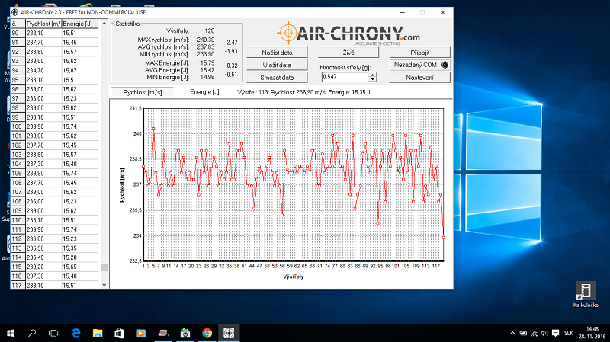This screenshot has width=610, height=342.
Task: Open Task View in the taskbar
Action: (x=54, y=333)
